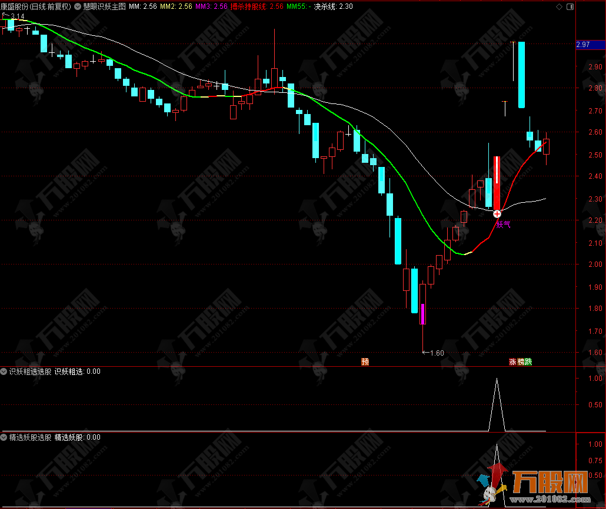Screen dimensions: 606x509
Task: Click the 1.60 low price label
Action: coord(437,353)
